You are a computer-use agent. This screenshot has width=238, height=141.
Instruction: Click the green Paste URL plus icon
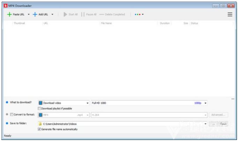[9, 14]
